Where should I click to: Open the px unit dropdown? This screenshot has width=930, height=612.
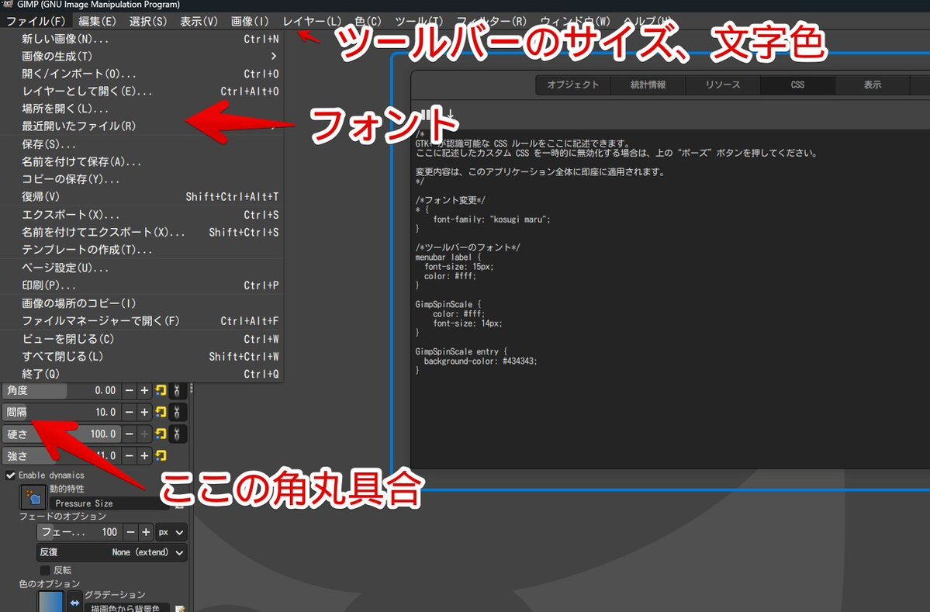[x=171, y=532]
